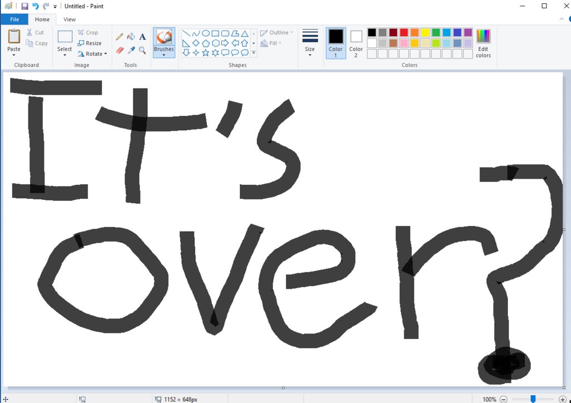
Task: Open Edit colors dialog
Action: [483, 42]
